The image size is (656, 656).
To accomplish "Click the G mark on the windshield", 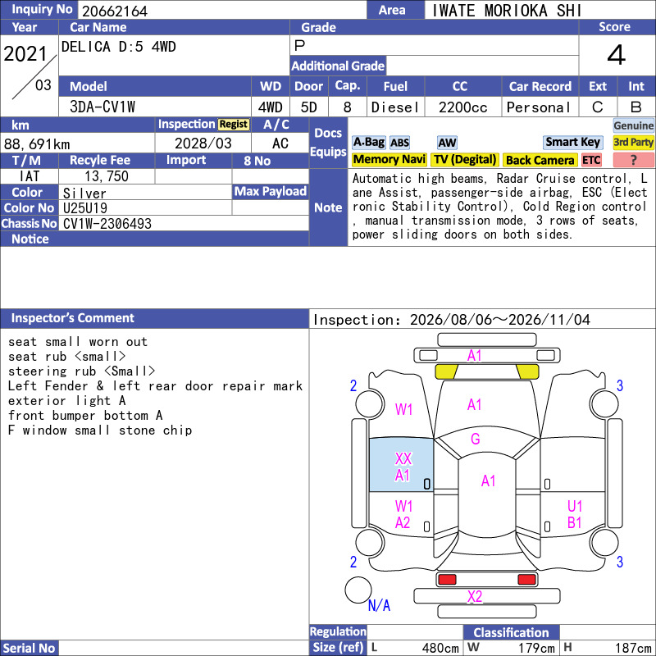I will (x=476, y=439).
